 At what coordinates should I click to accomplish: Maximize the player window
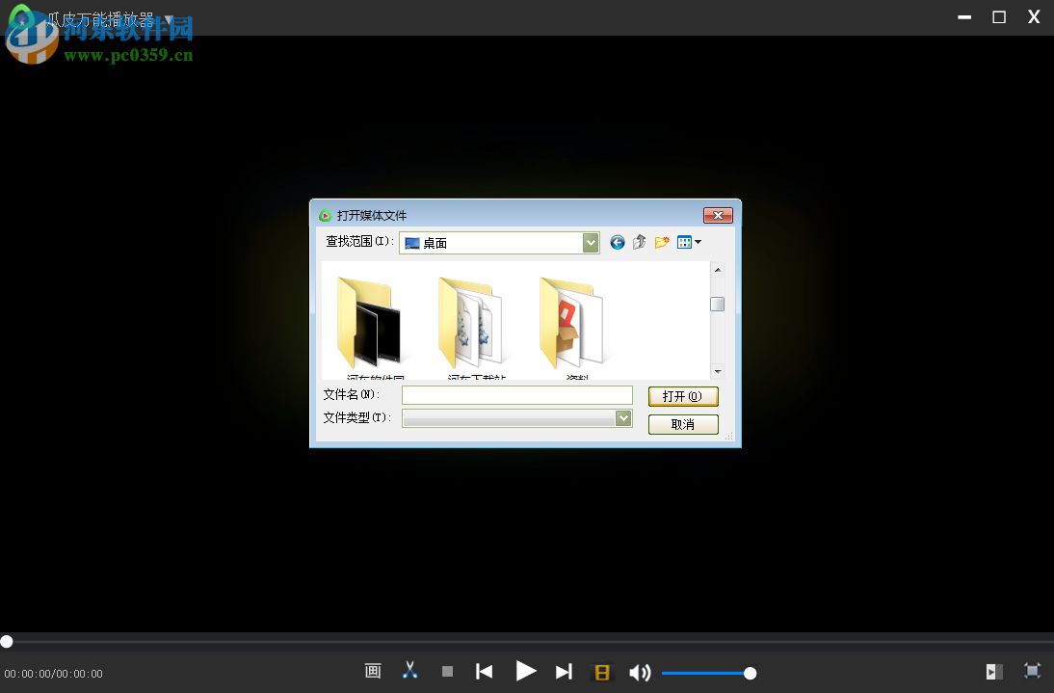[x=999, y=17]
